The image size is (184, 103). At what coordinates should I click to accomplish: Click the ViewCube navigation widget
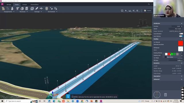(143, 22)
